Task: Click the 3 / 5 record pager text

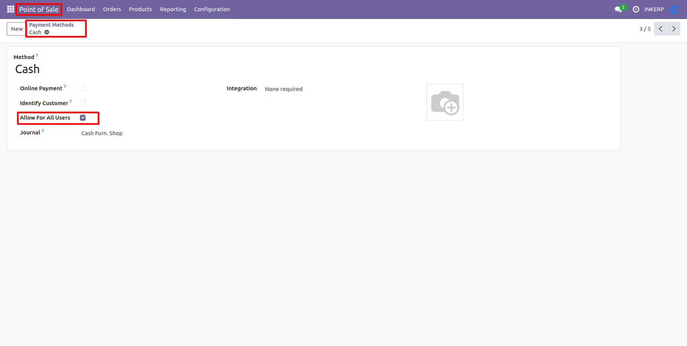Action: pos(645,29)
